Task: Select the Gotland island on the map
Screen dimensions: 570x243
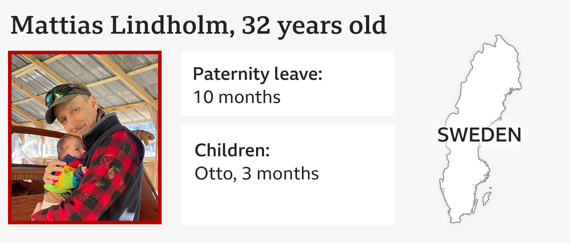Action: 487,196
